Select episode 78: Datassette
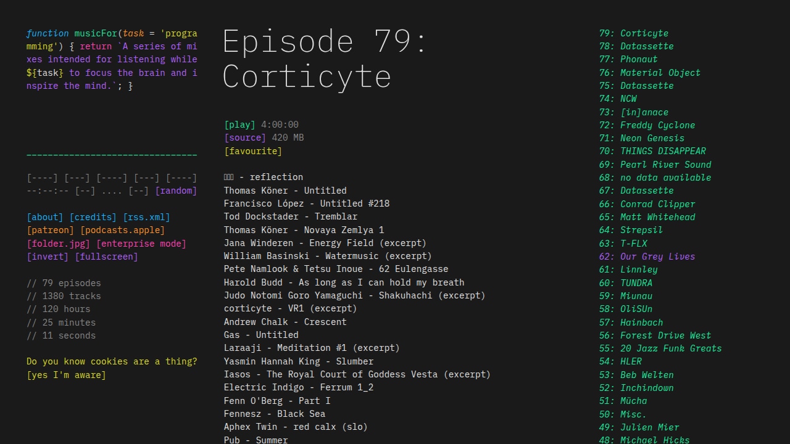 pyautogui.click(x=636, y=46)
